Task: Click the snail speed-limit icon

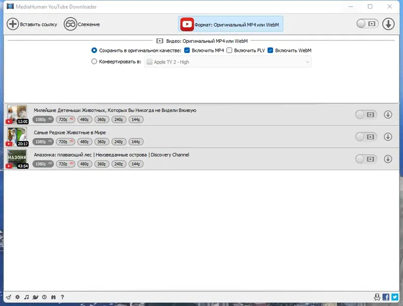Action: tap(35, 297)
